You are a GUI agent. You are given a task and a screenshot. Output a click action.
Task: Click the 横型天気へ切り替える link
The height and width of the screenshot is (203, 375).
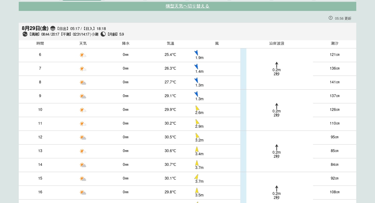187,6
